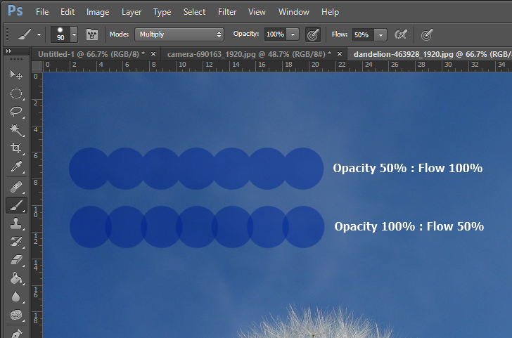The height and width of the screenshot is (338, 512).
Task: Open the Brush tool preset picker
Action: (25, 34)
